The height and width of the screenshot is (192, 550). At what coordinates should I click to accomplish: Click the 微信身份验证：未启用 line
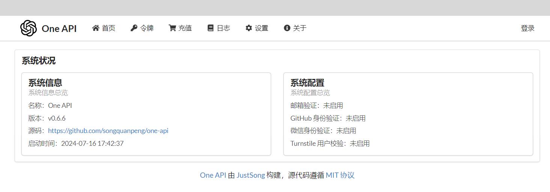(323, 131)
